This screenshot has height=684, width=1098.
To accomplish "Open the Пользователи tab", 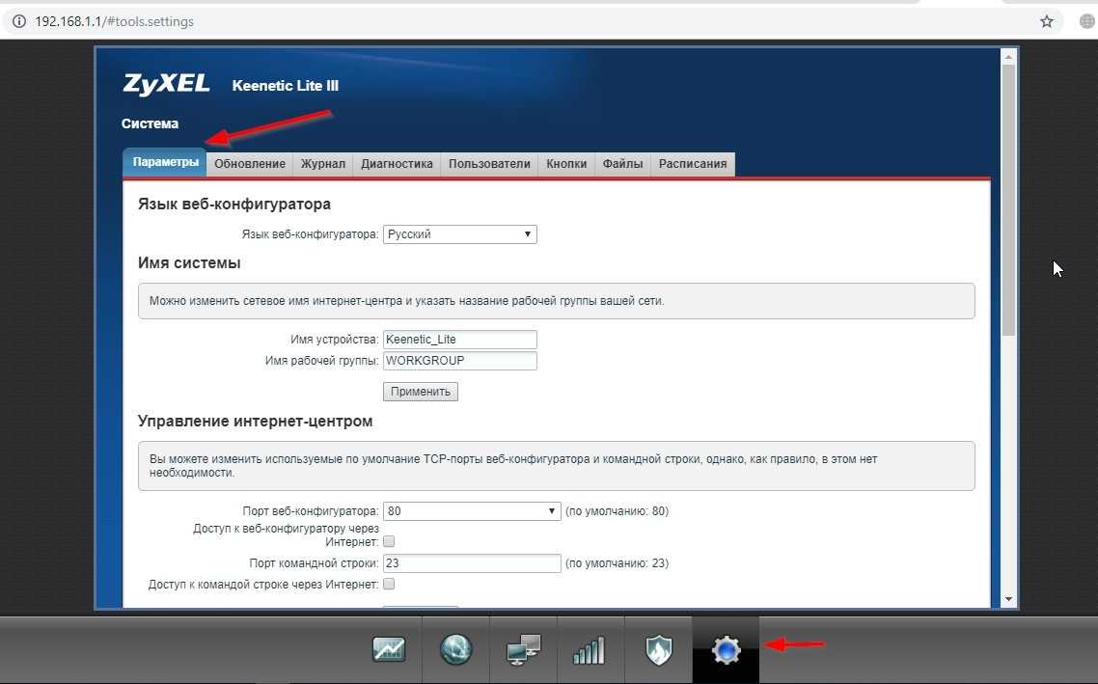I will coord(489,164).
